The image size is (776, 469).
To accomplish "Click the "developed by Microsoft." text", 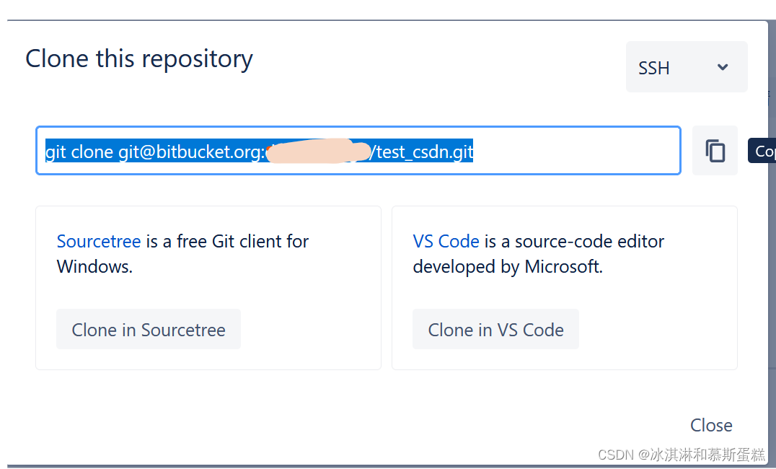I will click(x=508, y=267).
